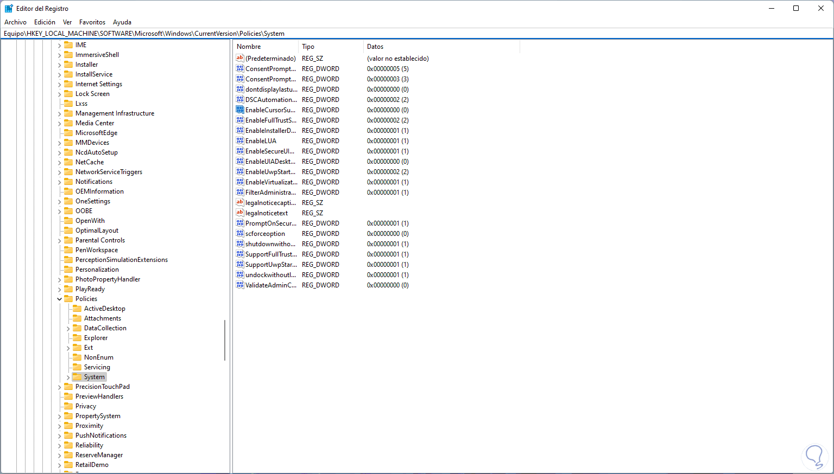This screenshot has height=474, width=834.
Task: Select the OpenWith key
Action: (x=90, y=221)
